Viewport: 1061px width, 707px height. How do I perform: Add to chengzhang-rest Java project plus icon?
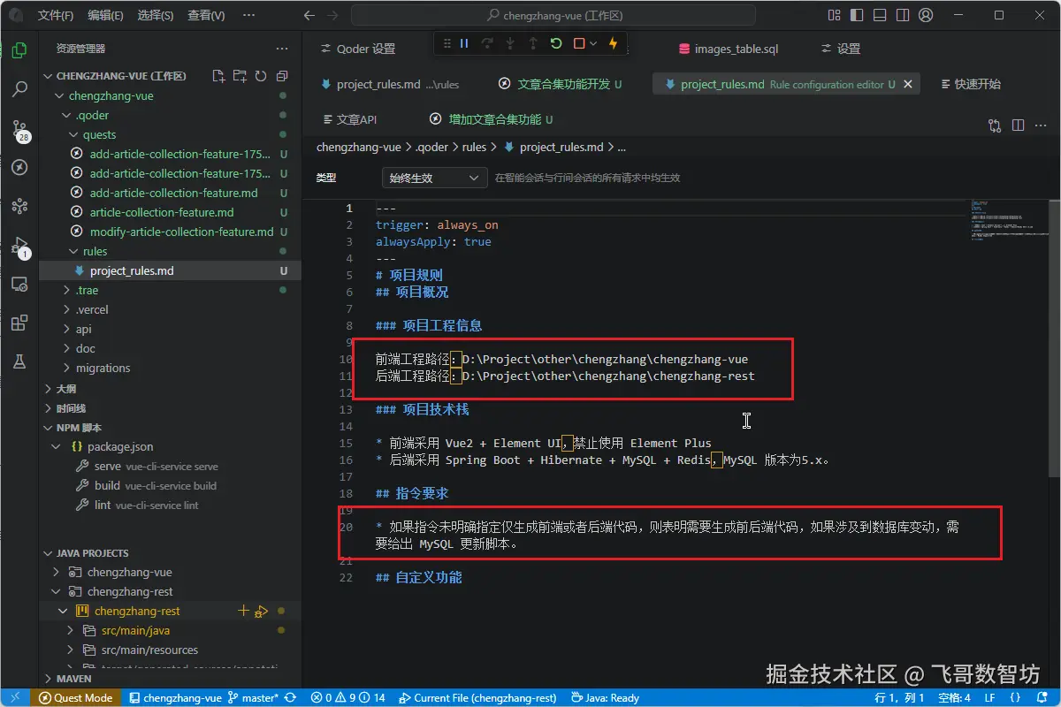244,611
